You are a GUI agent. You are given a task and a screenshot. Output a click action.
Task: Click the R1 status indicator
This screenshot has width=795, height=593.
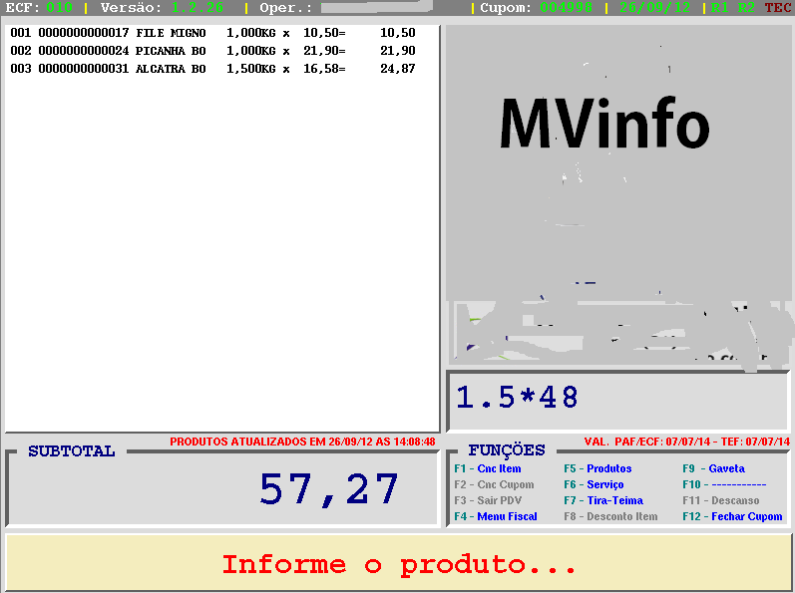pyautogui.click(x=720, y=8)
